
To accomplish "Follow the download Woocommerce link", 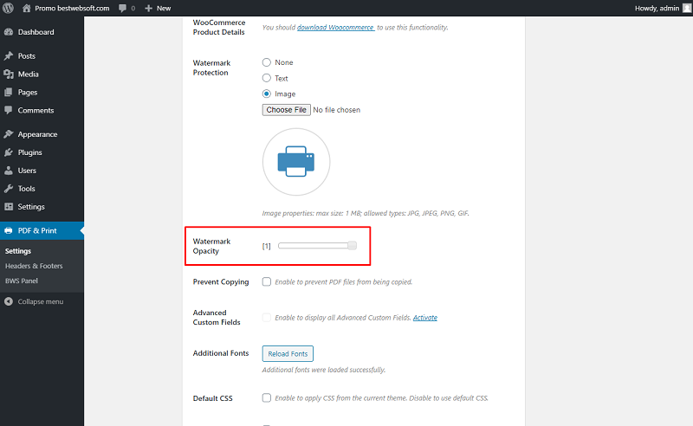I will point(336,27).
